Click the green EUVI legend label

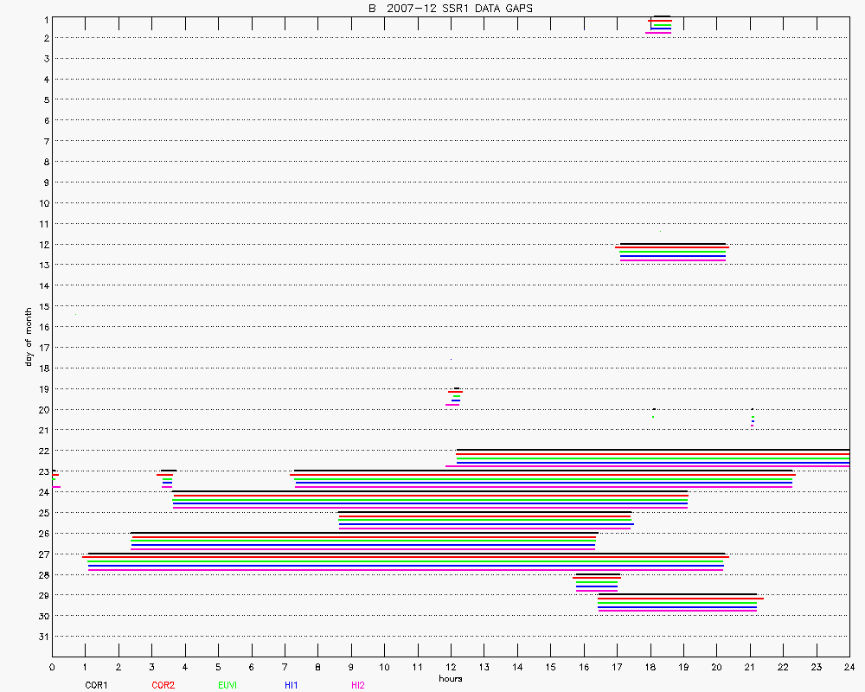click(x=227, y=685)
